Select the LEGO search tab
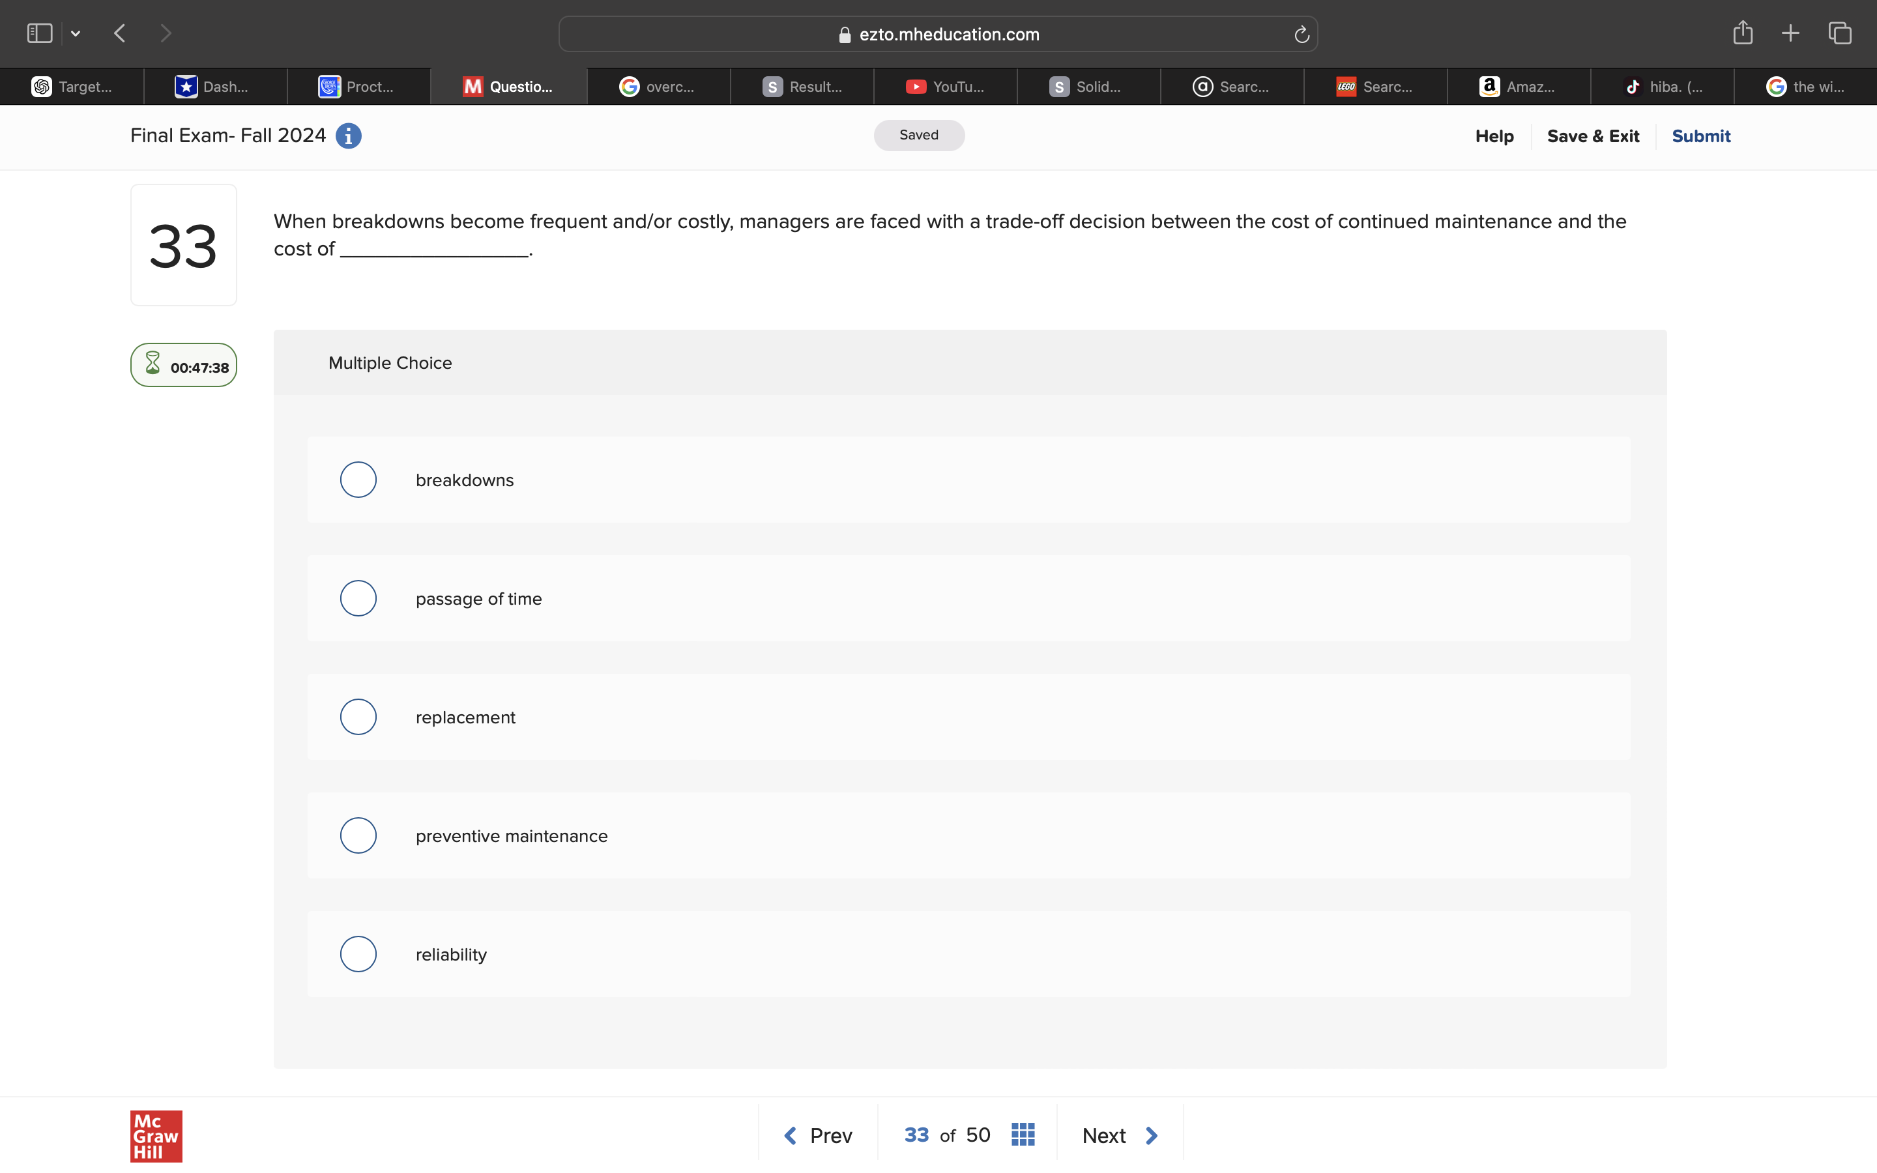This screenshot has height=1173, width=1877. coord(1376,86)
